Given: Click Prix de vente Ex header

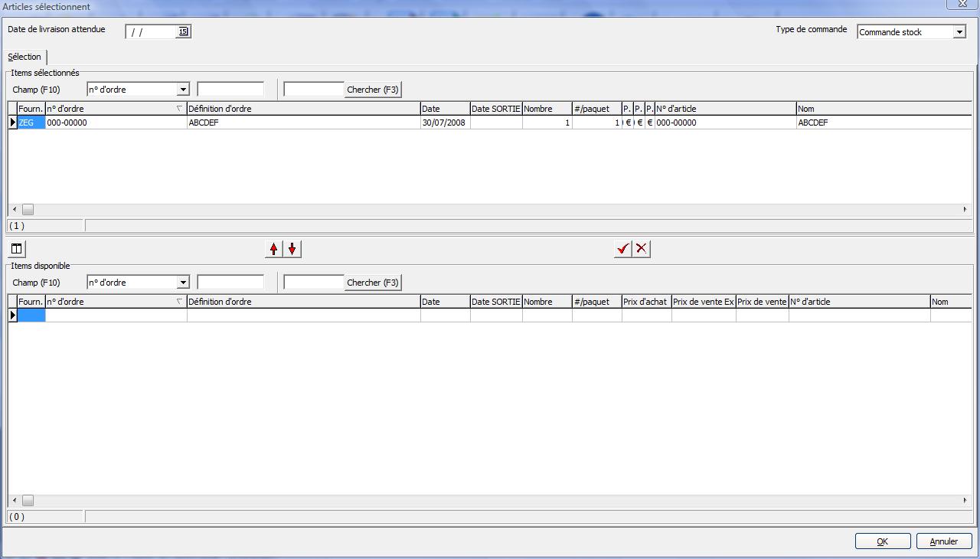Looking at the screenshot, I should click(x=704, y=302).
